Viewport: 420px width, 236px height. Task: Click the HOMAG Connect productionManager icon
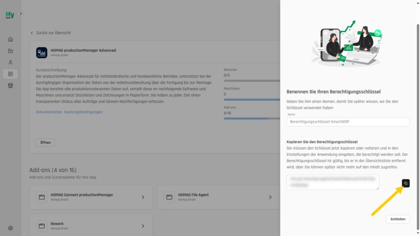tap(42, 197)
